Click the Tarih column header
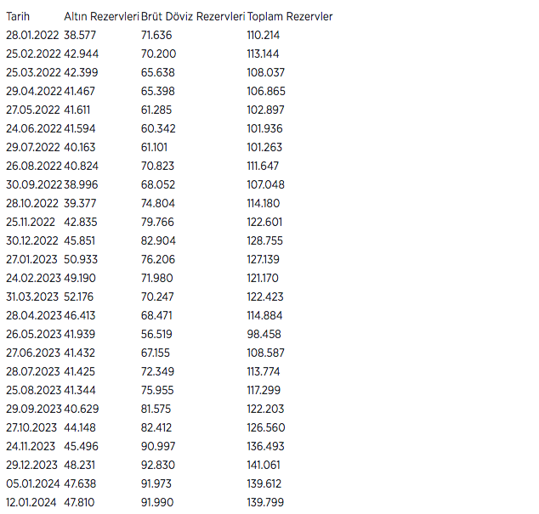 pyautogui.click(x=19, y=16)
